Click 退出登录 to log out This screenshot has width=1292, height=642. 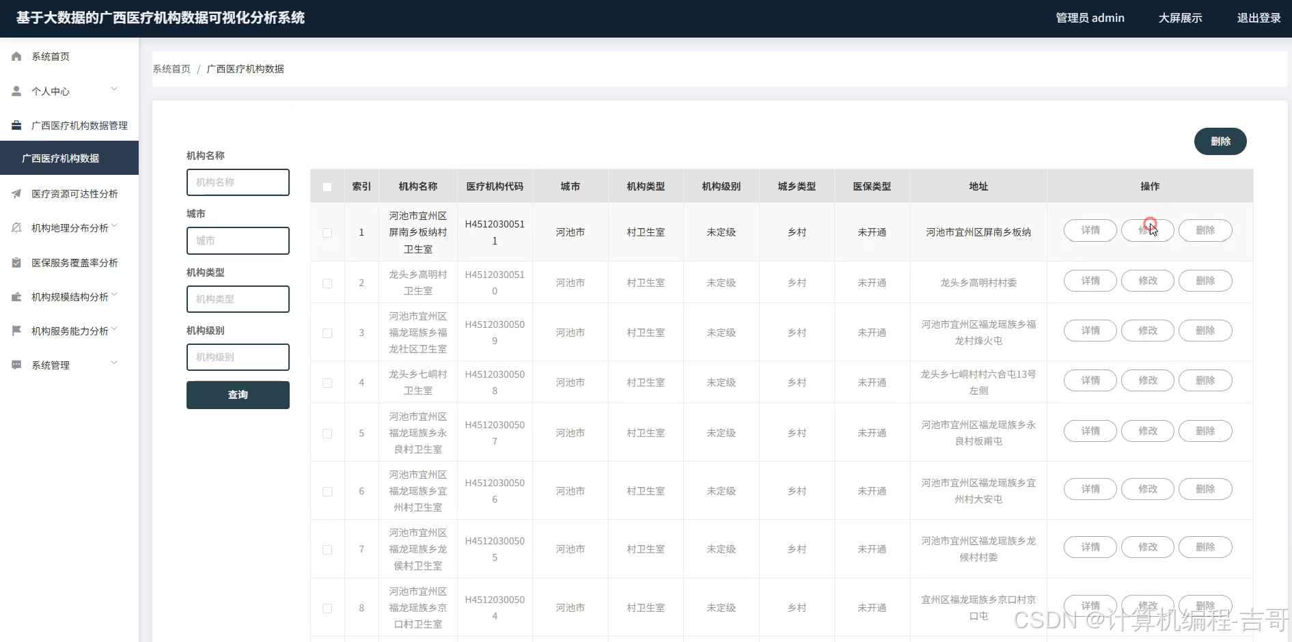pyautogui.click(x=1259, y=18)
